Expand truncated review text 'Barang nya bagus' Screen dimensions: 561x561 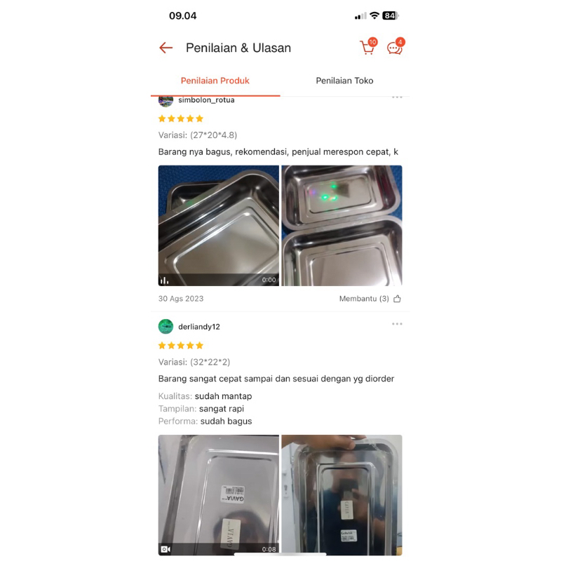click(278, 152)
